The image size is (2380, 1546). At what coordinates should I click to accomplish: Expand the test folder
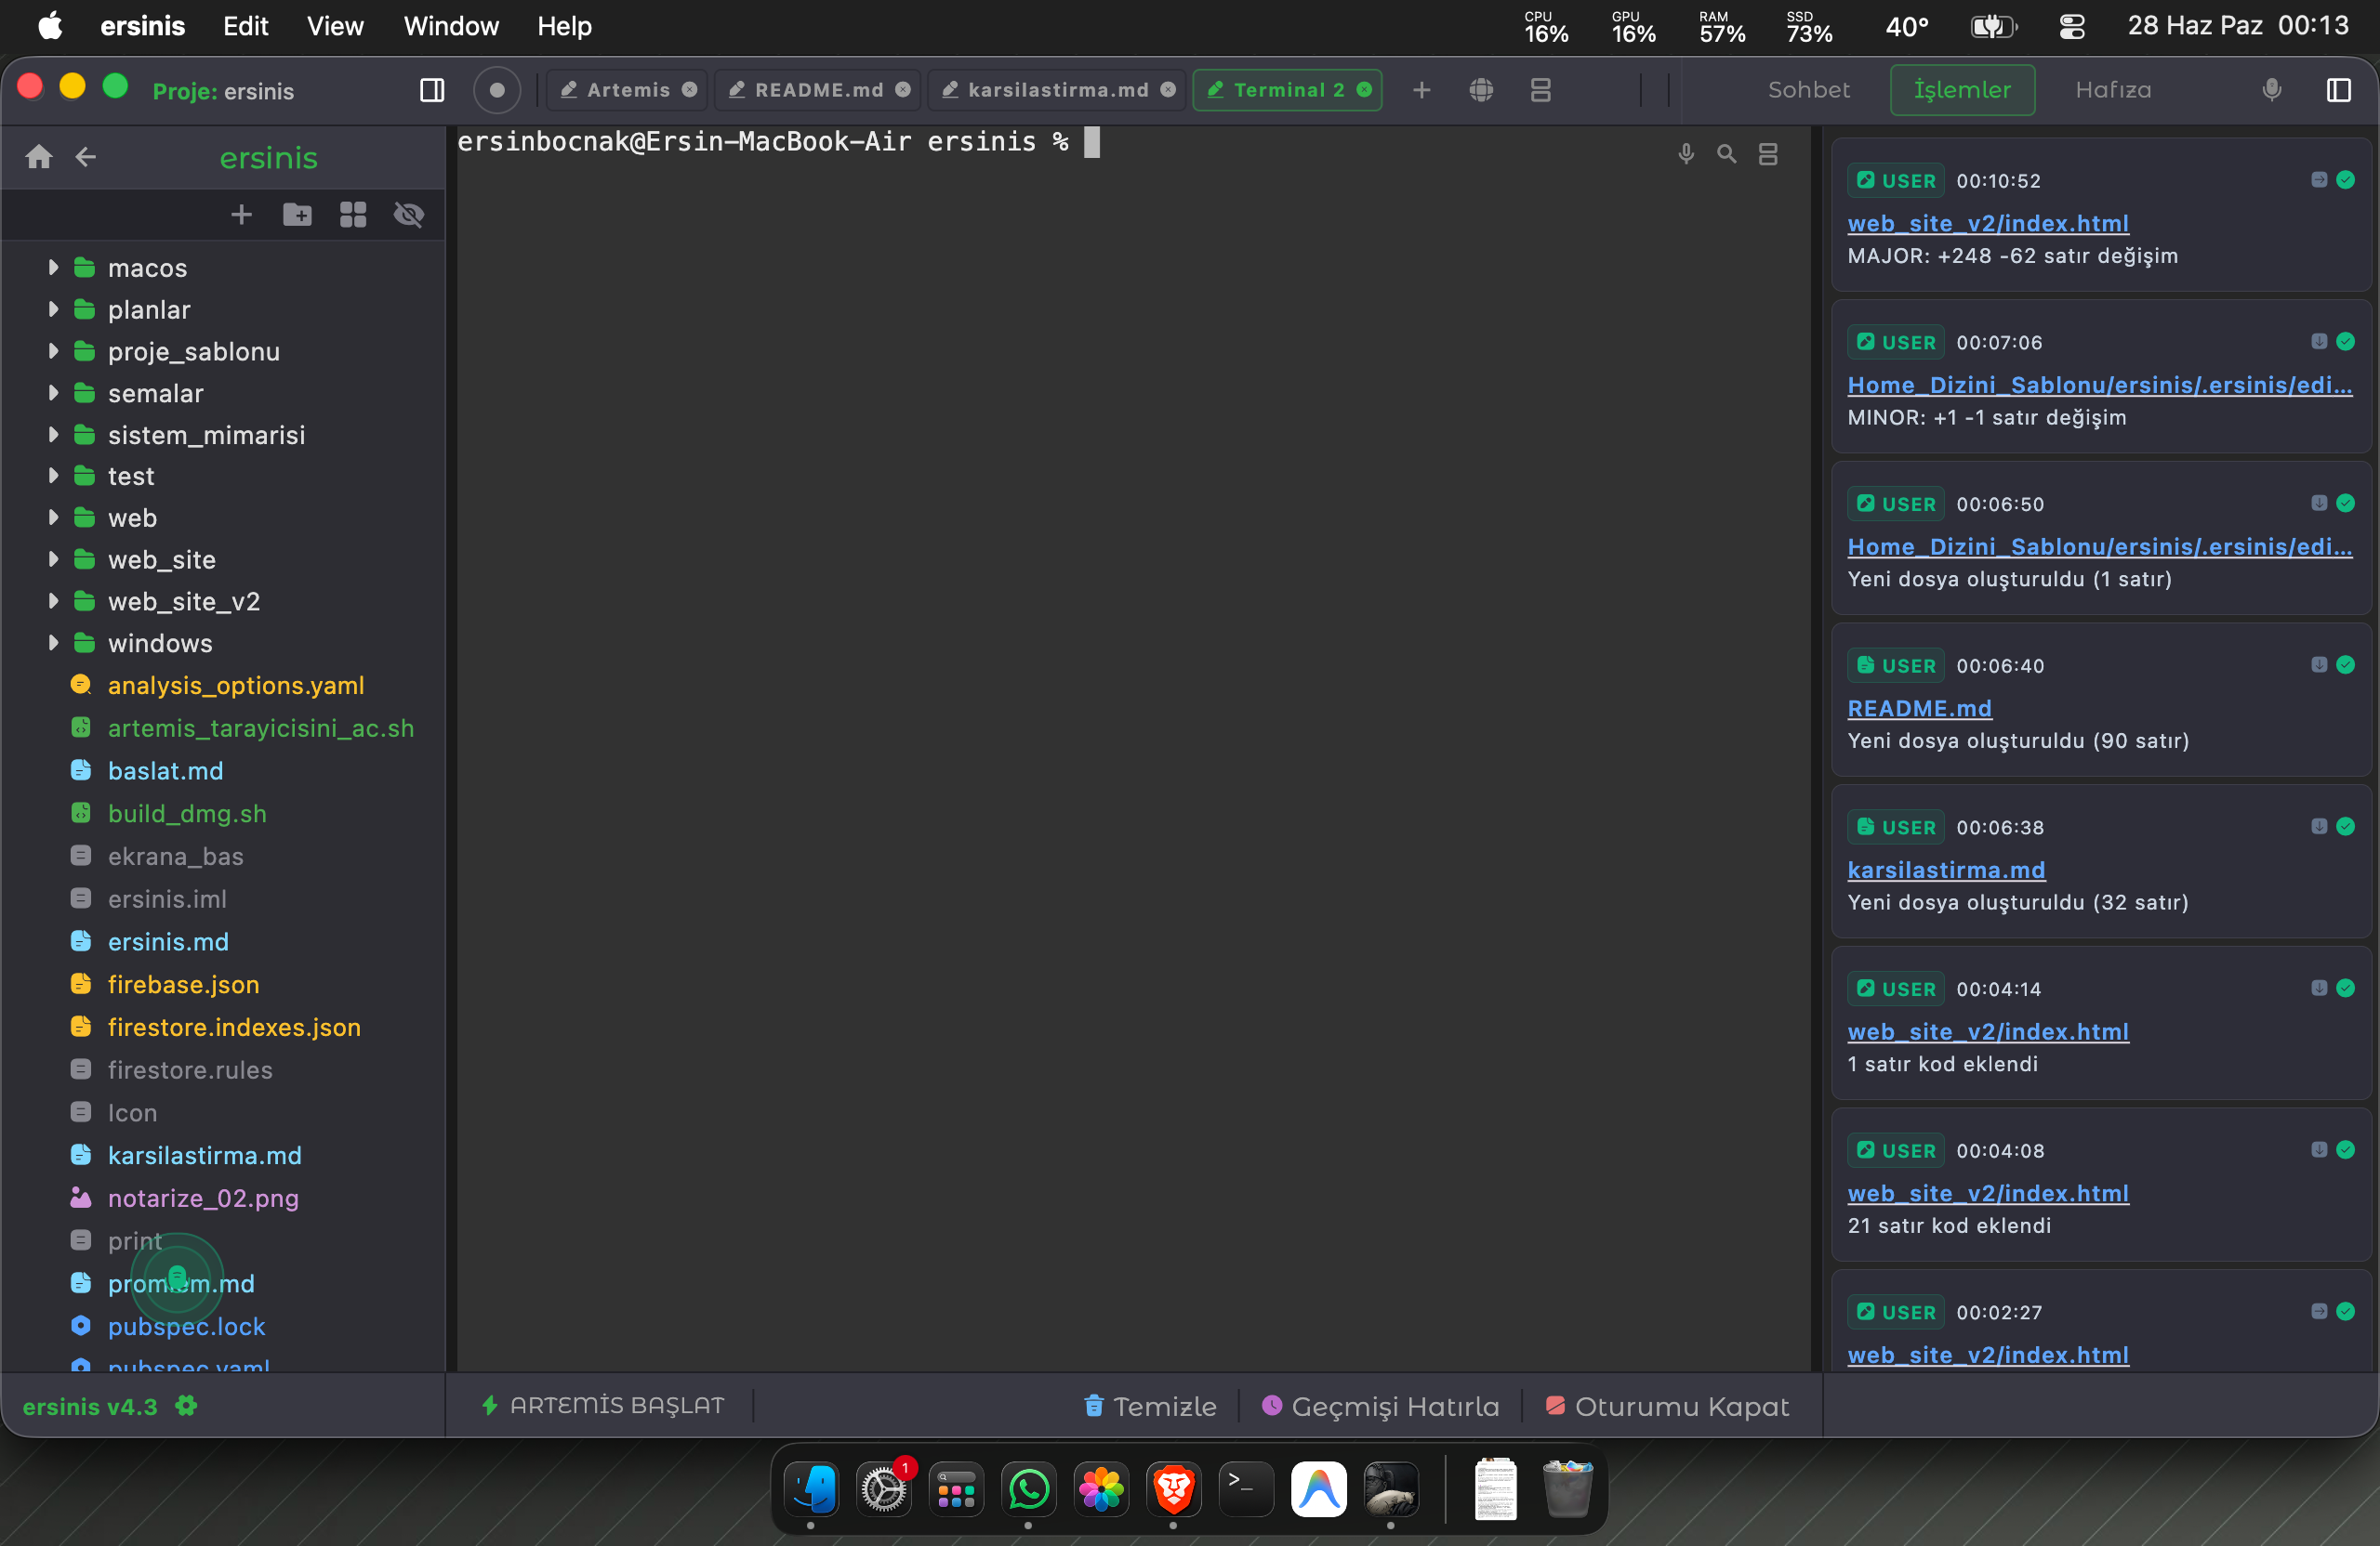53,476
